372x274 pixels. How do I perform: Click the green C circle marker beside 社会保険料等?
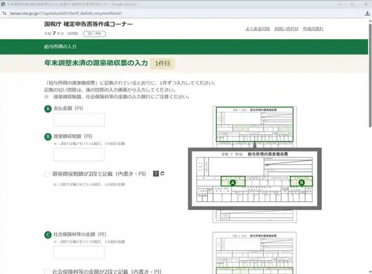tap(48, 235)
